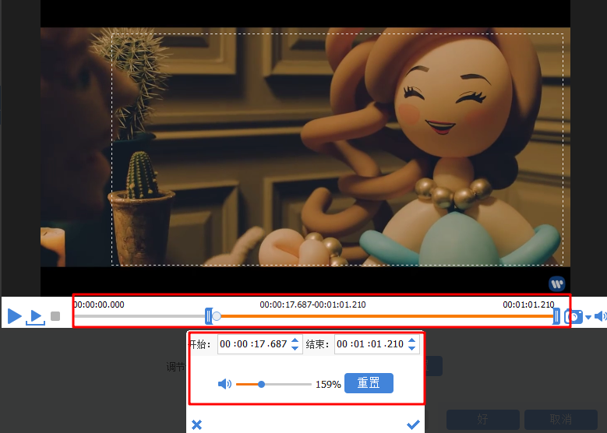
Task: Decrease the start time with the down arrow
Action: pyautogui.click(x=295, y=348)
